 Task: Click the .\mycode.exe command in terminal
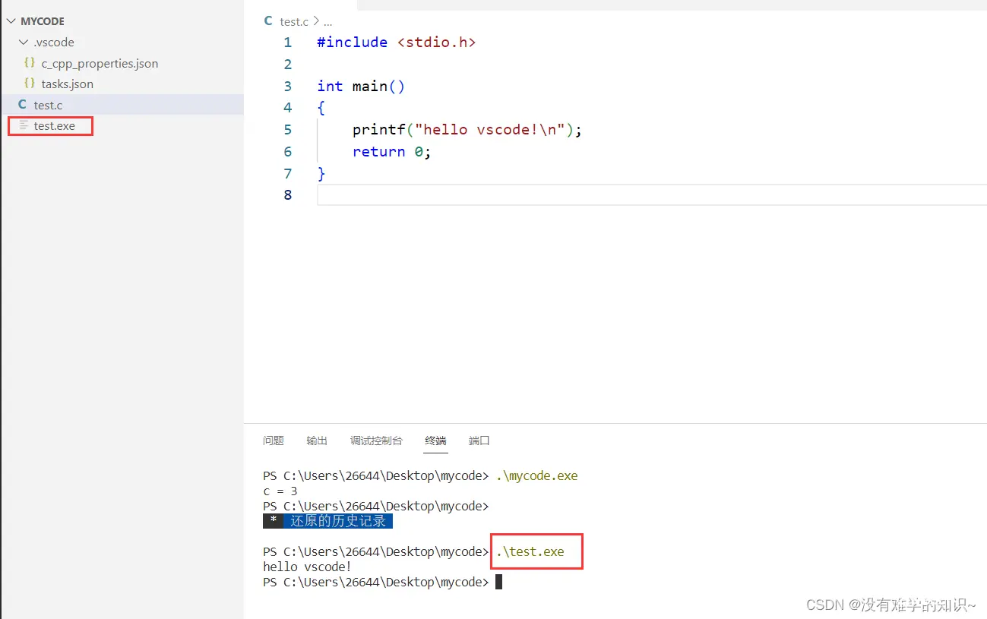point(537,476)
